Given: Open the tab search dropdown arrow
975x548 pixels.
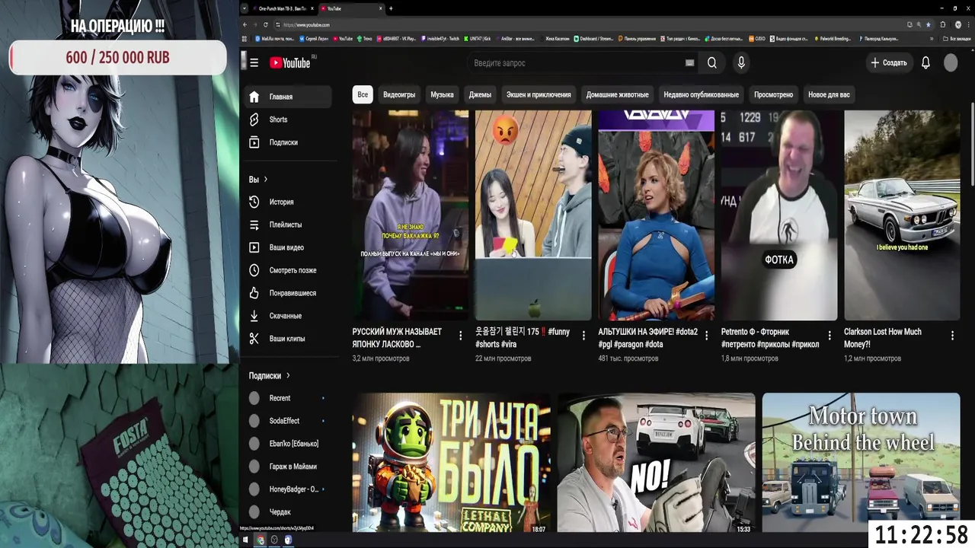Looking at the screenshot, I should click(245, 8).
